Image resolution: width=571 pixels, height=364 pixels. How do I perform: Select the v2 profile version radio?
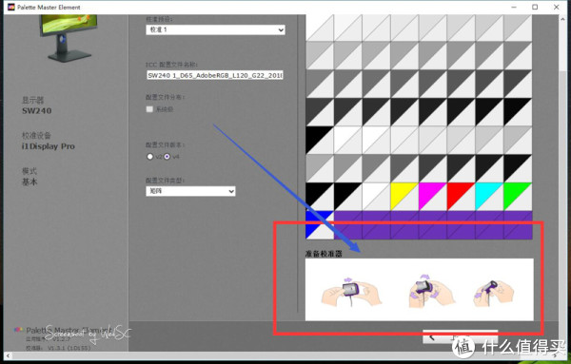(149, 157)
